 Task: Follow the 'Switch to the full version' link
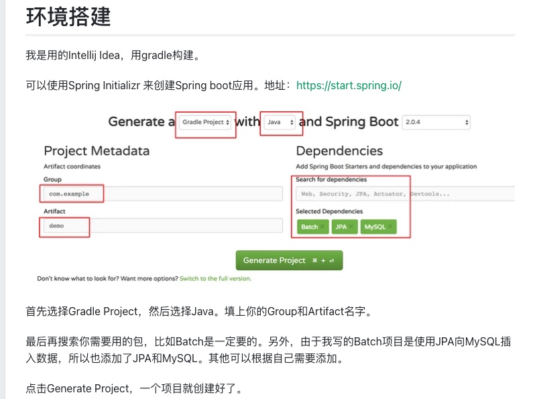pos(215,278)
